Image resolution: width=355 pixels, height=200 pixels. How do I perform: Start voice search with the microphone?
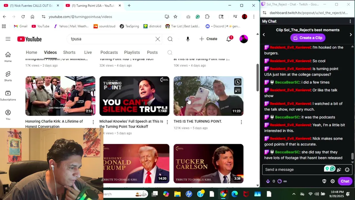[x=188, y=39]
